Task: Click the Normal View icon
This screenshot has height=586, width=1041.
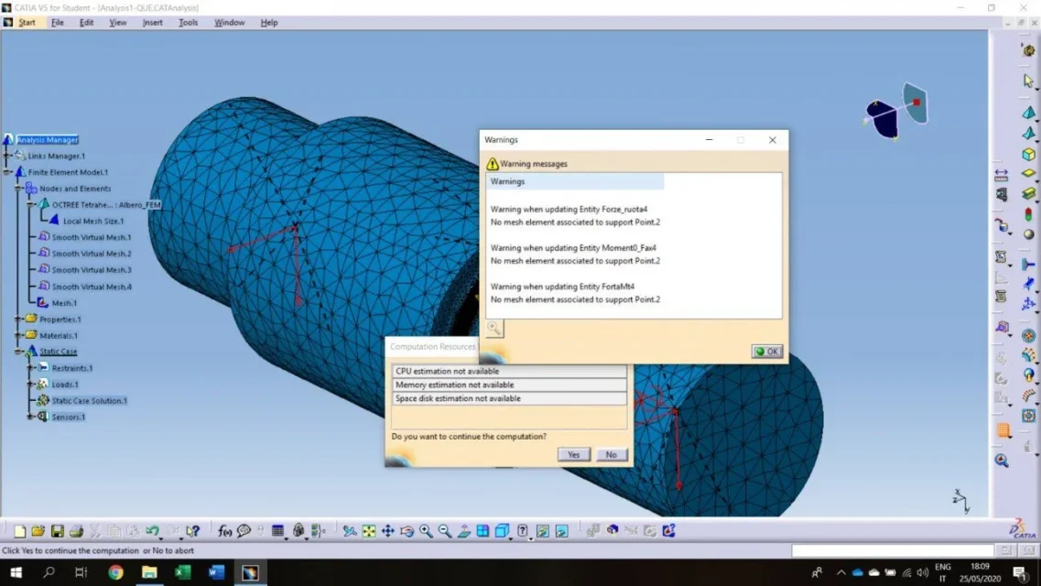Action: click(464, 531)
